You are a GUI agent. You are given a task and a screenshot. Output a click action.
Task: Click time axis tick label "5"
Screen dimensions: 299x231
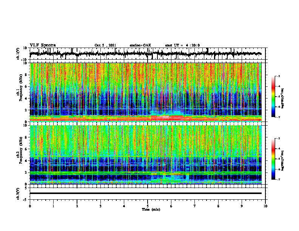[148, 206]
